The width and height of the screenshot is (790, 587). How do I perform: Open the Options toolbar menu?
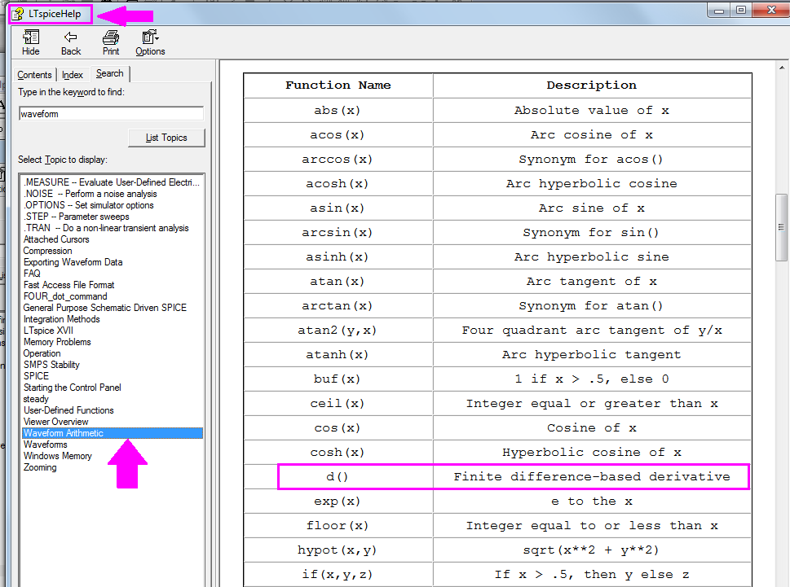coord(150,42)
